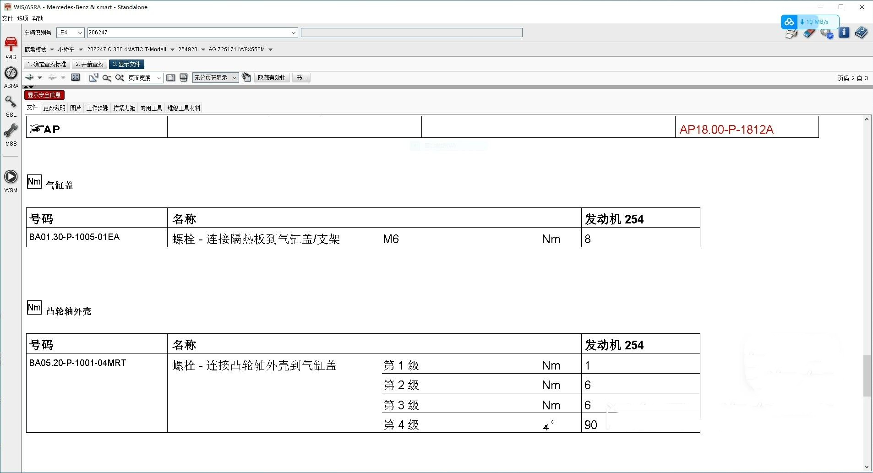
Task: Click the eraser icon
Action: 809,33
